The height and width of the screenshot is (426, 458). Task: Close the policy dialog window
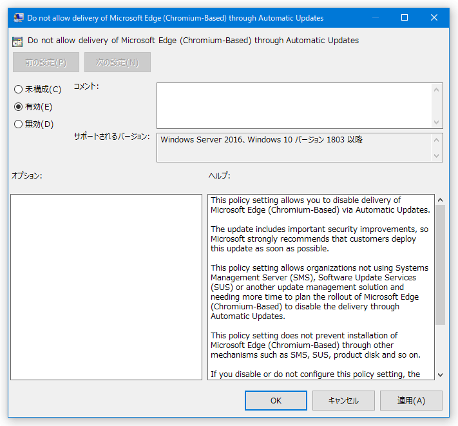click(434, 17)
